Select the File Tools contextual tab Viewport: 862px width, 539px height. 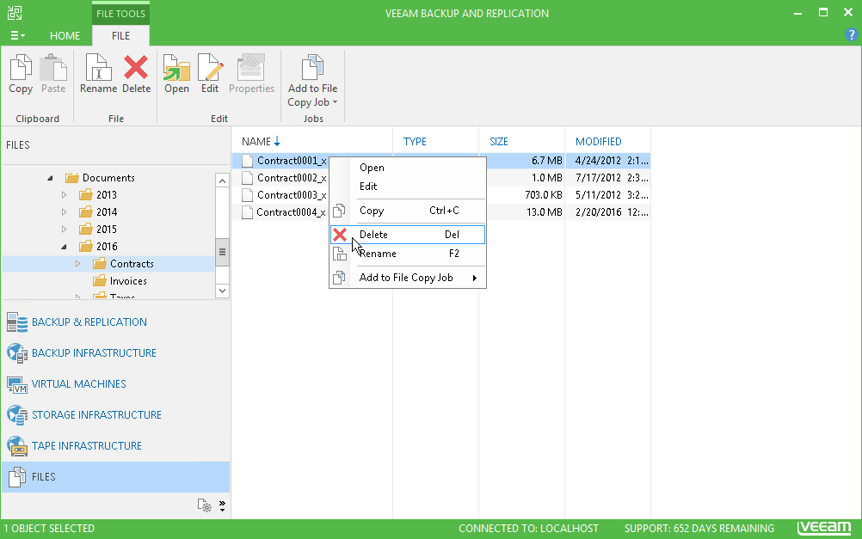pyautogui.click(x=121, y=14)
